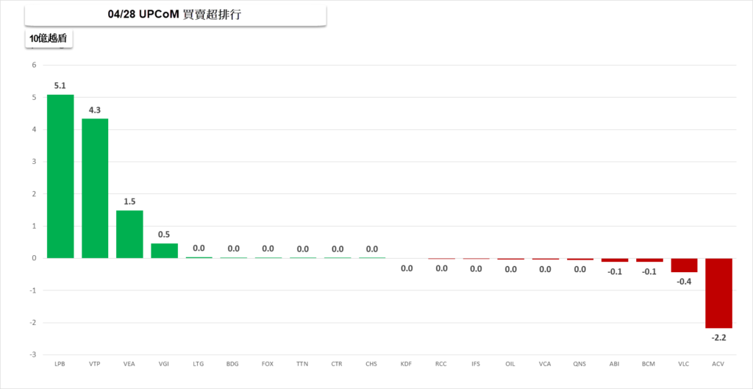Click the KDF x-axis label
This screenshot has height=389, width=753.
click(406, 363)
